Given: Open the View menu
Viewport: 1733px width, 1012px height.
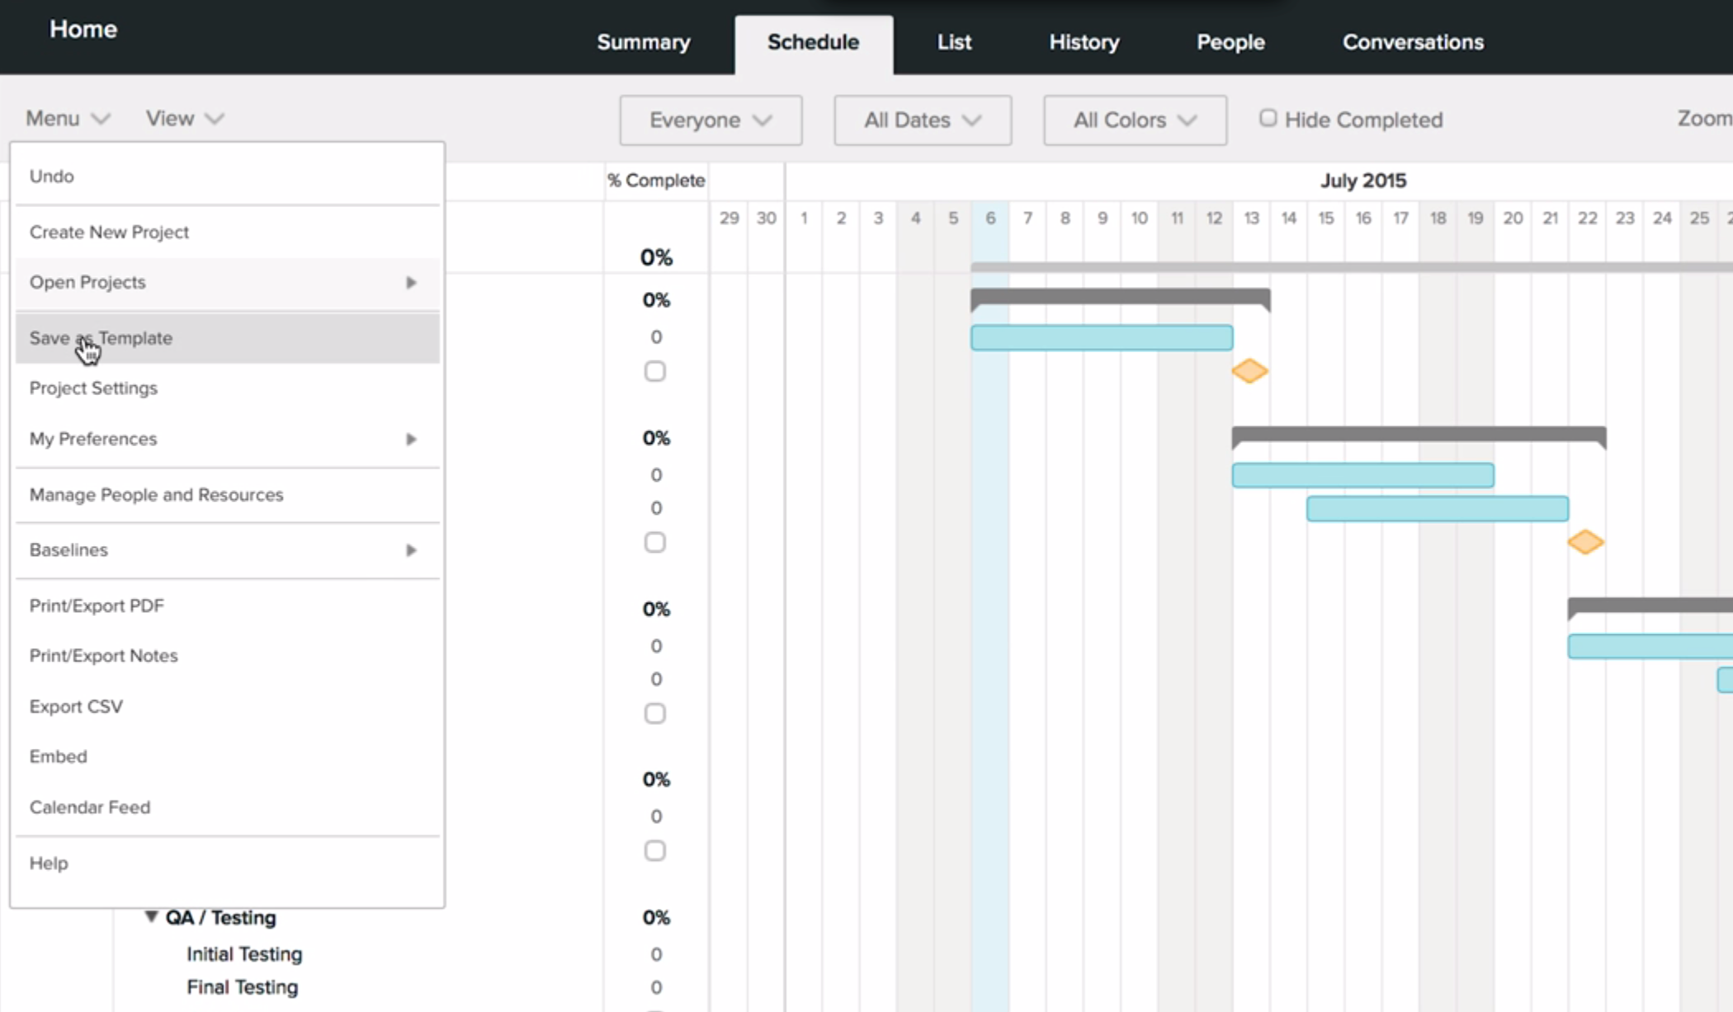Looking at the screenshot, I should click(x=183, y=118).
